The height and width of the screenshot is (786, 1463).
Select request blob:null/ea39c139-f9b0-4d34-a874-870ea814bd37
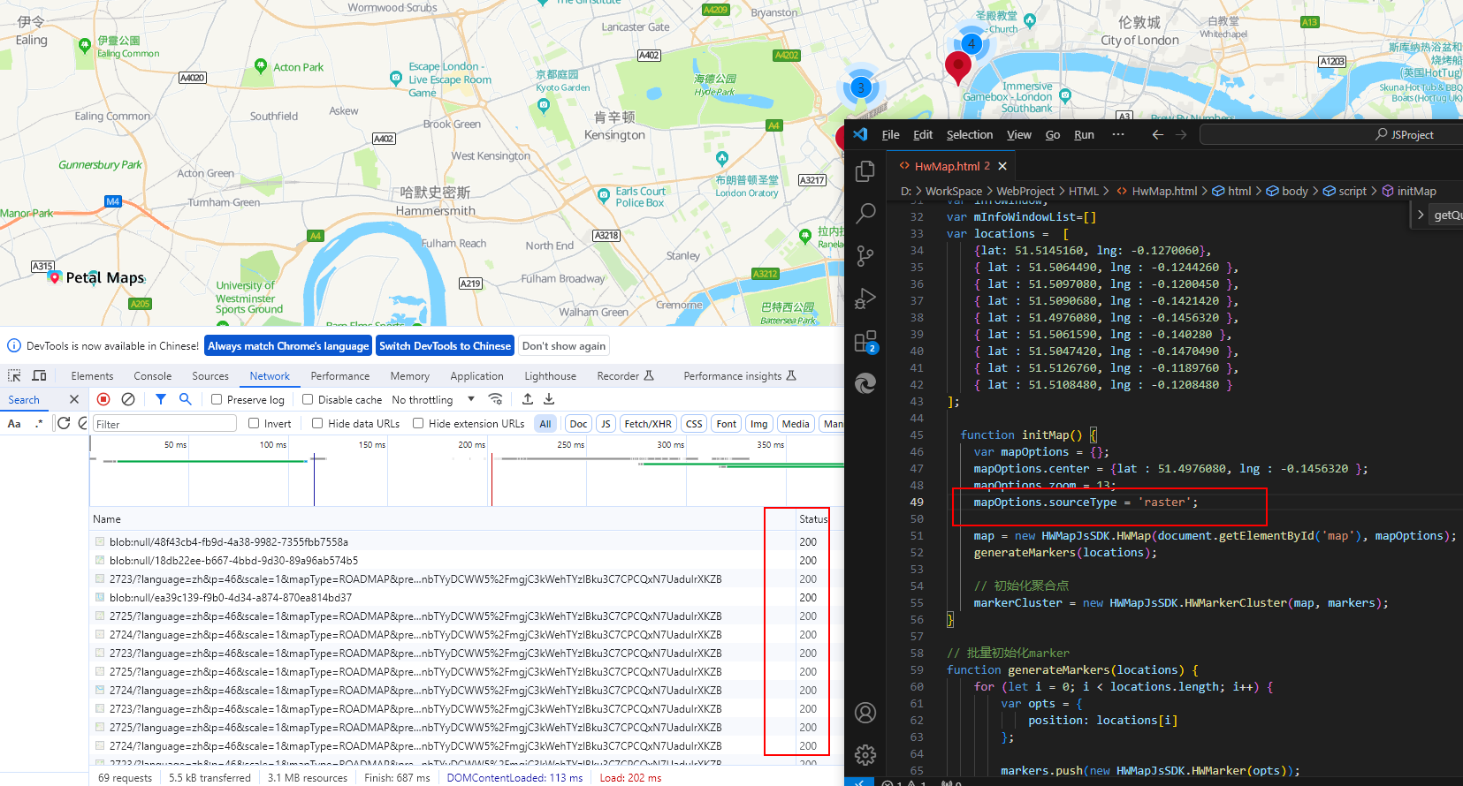(x=230, y=597)
